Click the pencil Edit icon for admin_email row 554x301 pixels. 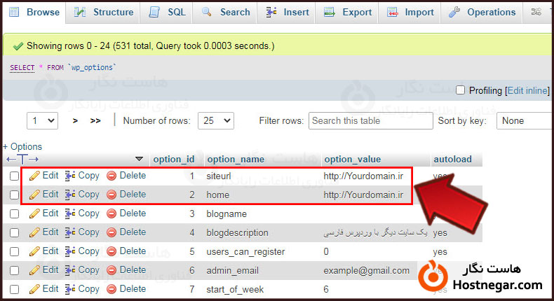click(34, 270)
